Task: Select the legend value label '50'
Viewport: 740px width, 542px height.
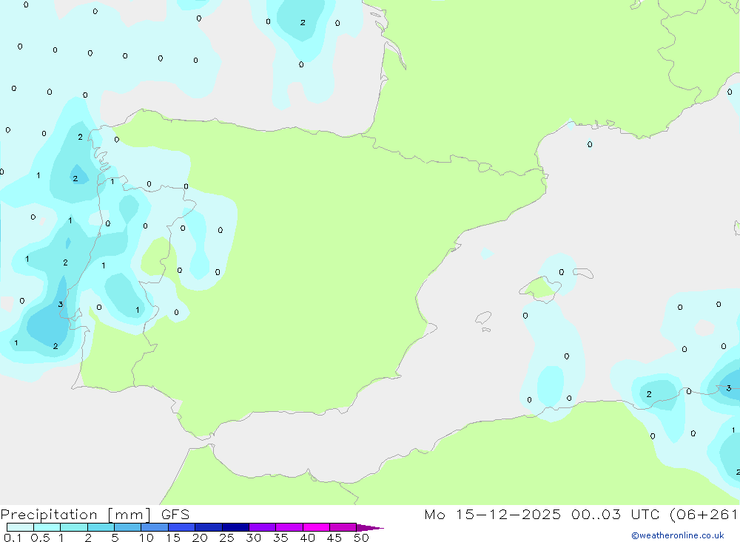Action: pos(361,538)
